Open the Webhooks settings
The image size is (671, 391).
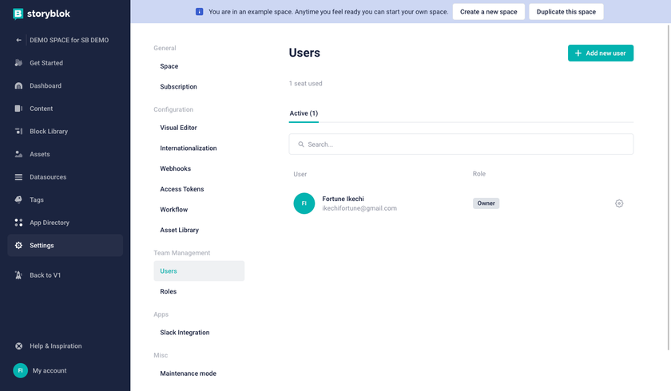(176, 169)
